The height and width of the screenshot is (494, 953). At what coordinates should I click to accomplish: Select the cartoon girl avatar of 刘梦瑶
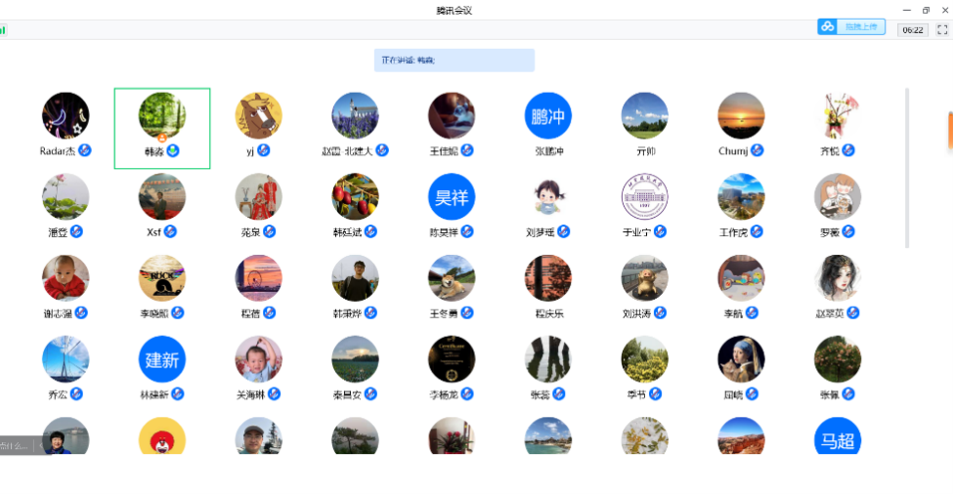pyautogui.click(x=548, y=196)
